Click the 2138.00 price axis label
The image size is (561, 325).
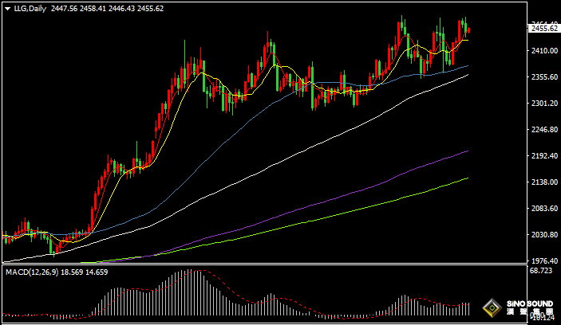tap(542, 182)
